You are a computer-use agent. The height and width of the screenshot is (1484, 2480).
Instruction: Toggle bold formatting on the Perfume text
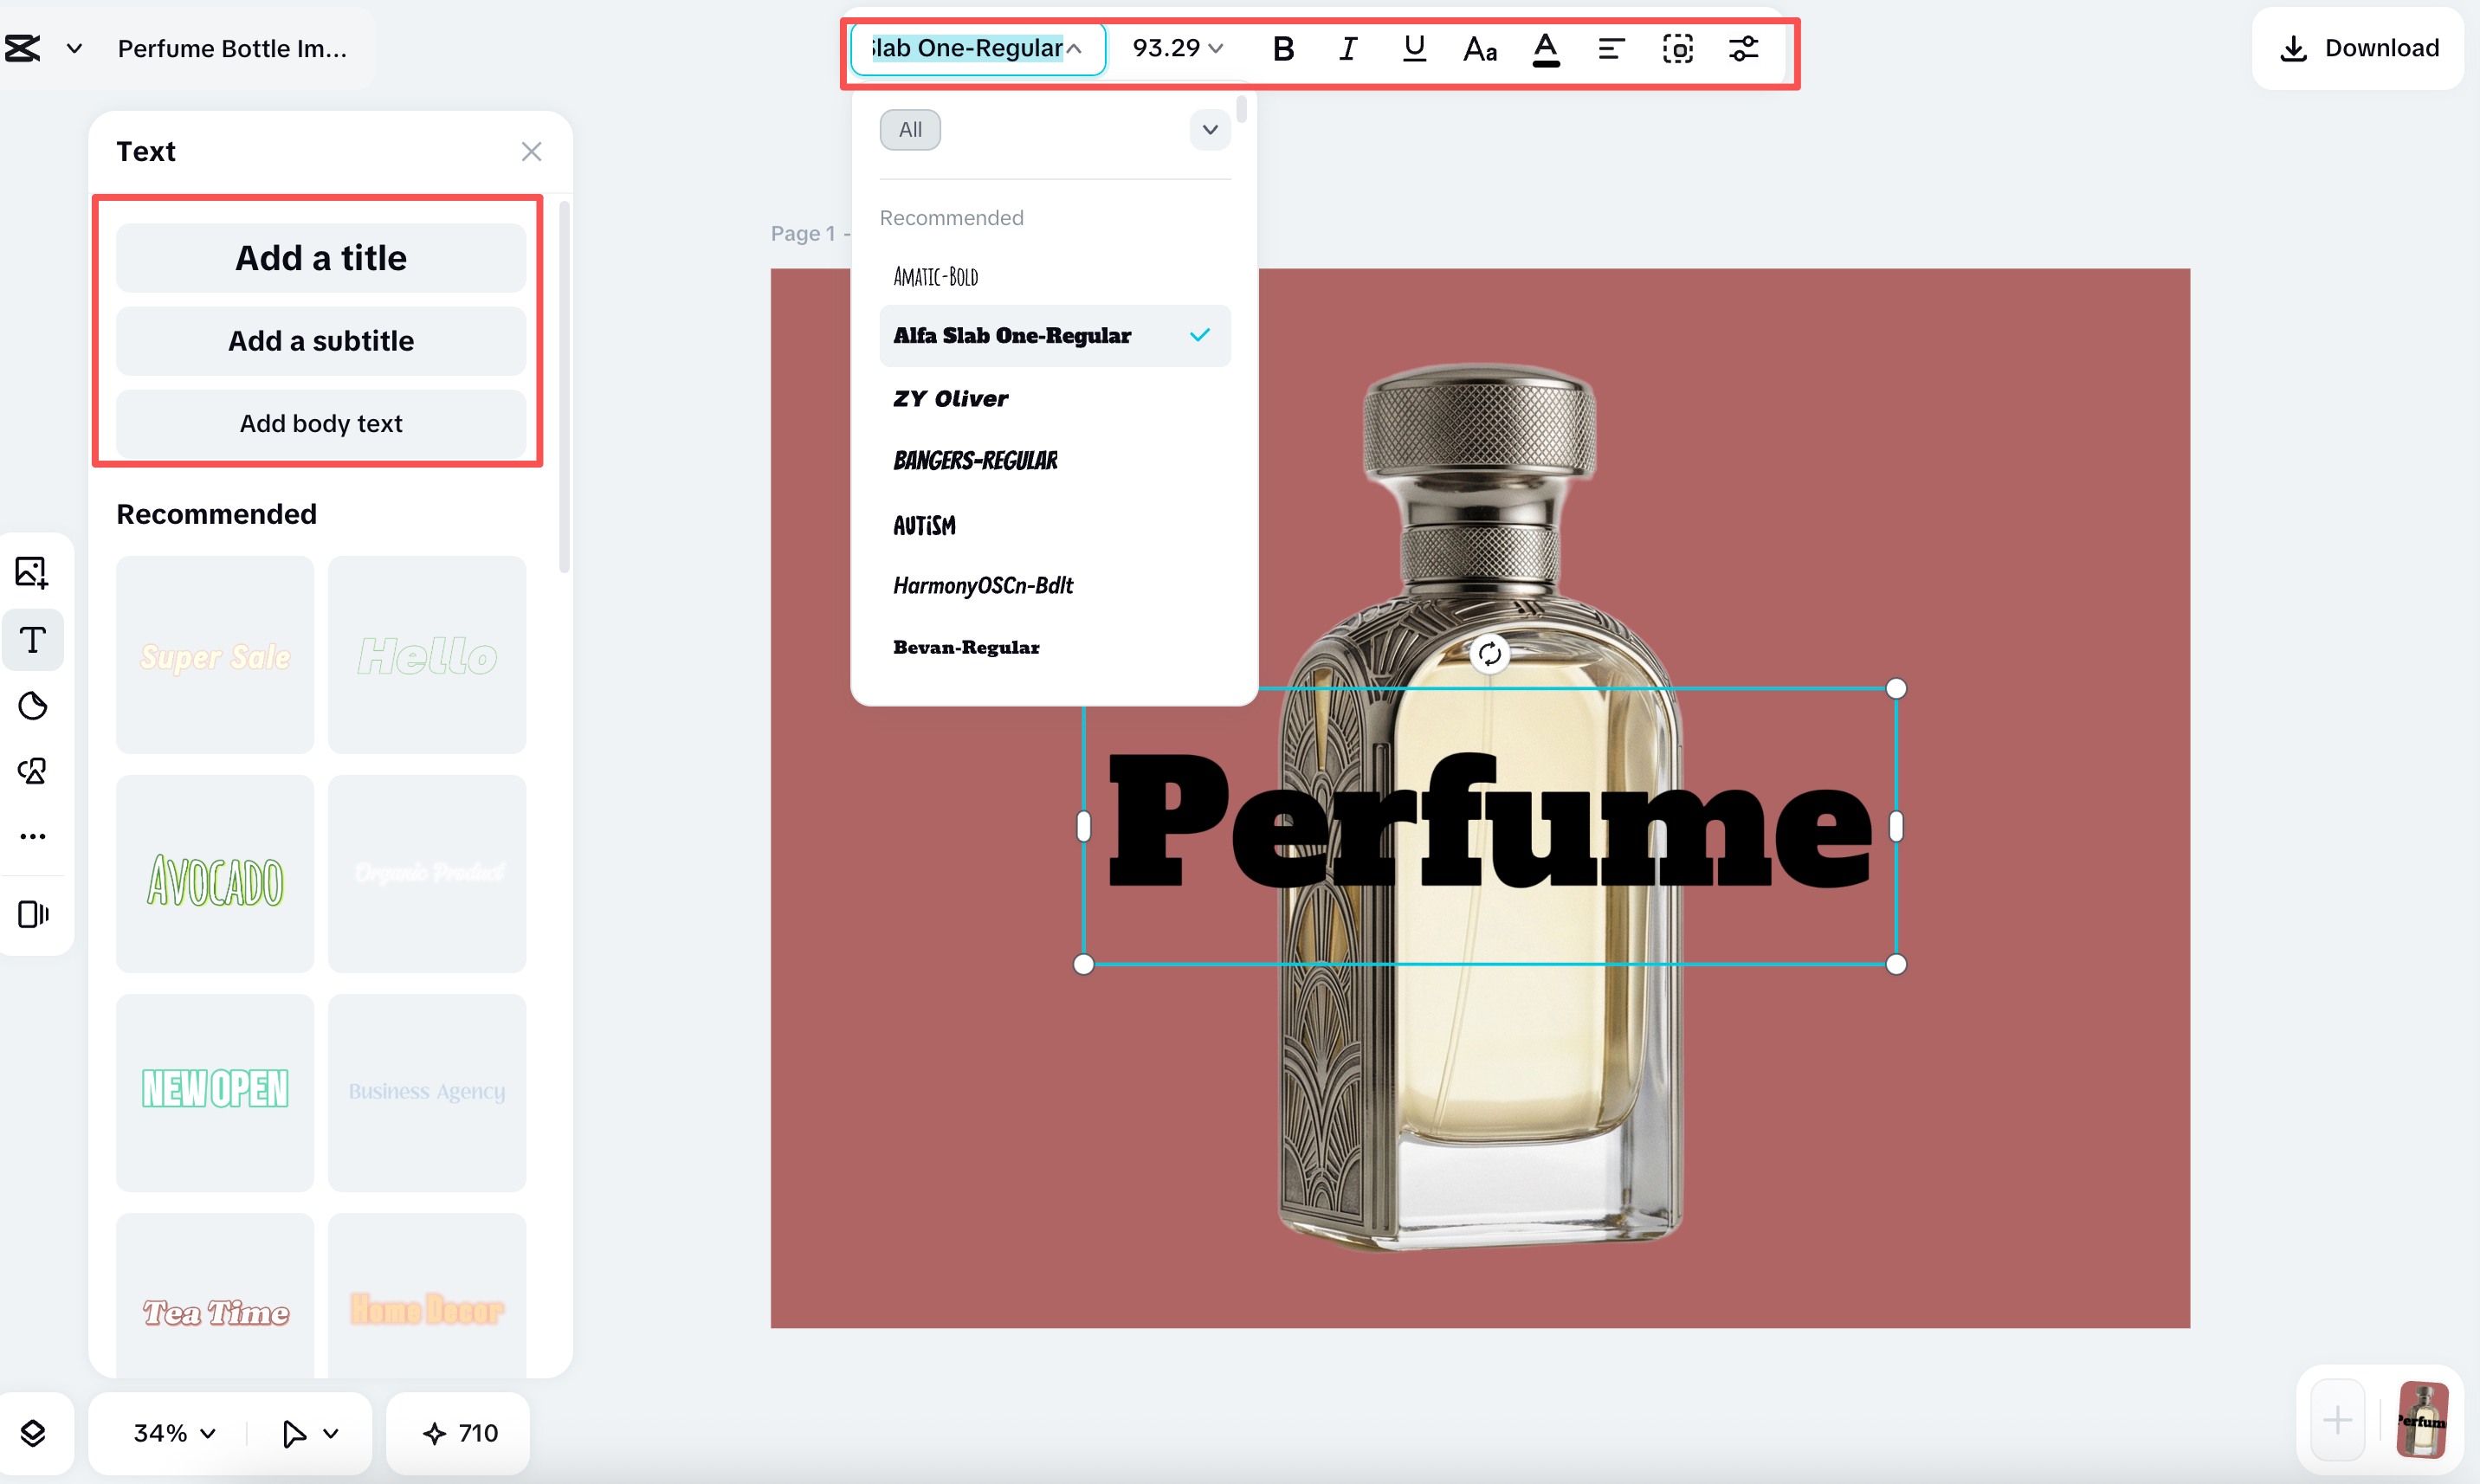[1283, 47]
